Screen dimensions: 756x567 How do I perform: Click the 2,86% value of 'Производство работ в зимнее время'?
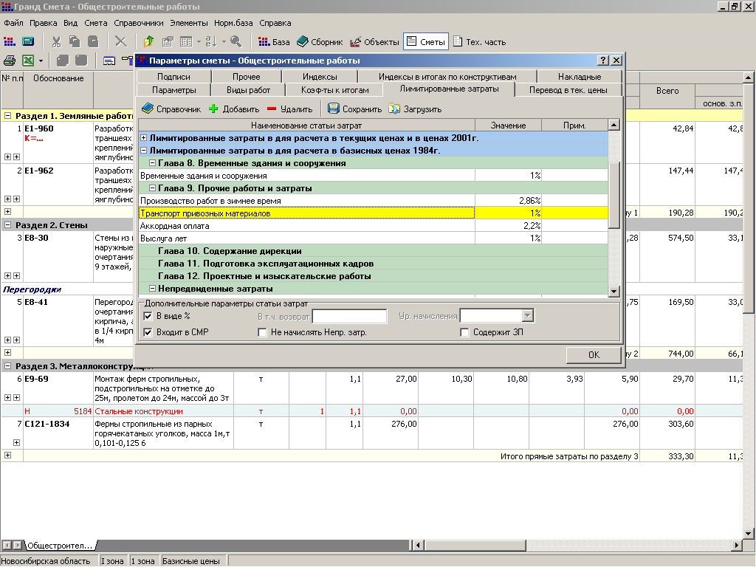pos(508,201)
